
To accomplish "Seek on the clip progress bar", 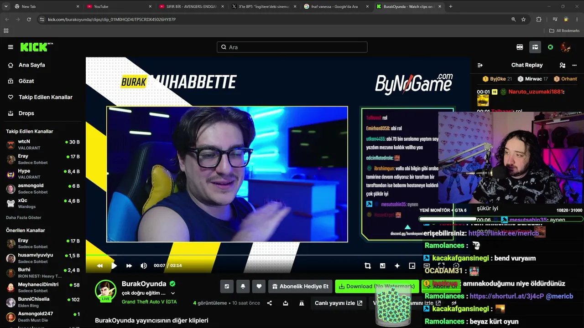I will pos(278,256).
